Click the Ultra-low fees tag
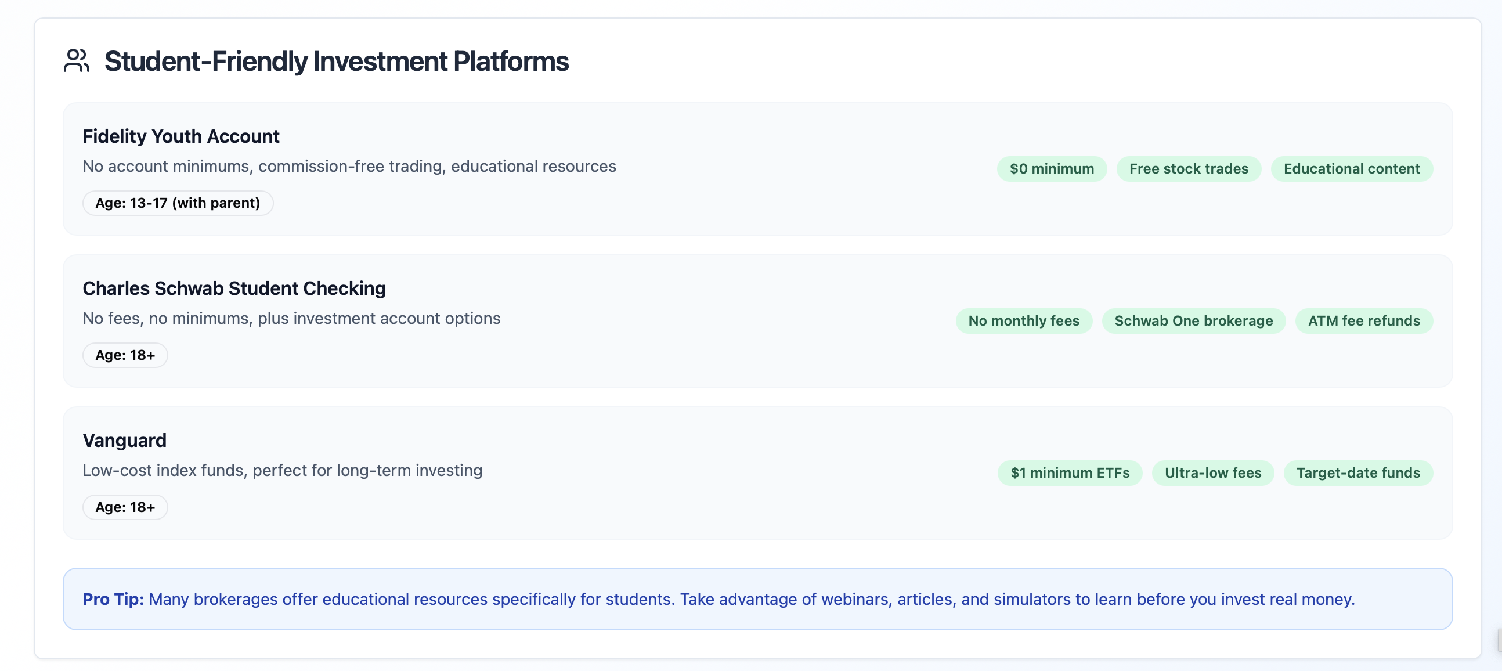Screen dimensions: 1502x671 click(1212, 473)
